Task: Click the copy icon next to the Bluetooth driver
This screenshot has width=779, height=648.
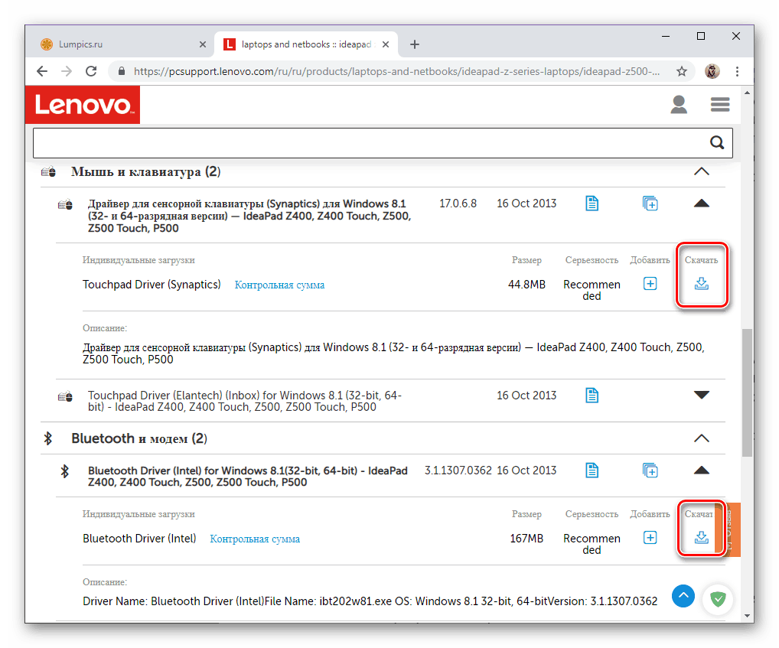Action: 650,470
